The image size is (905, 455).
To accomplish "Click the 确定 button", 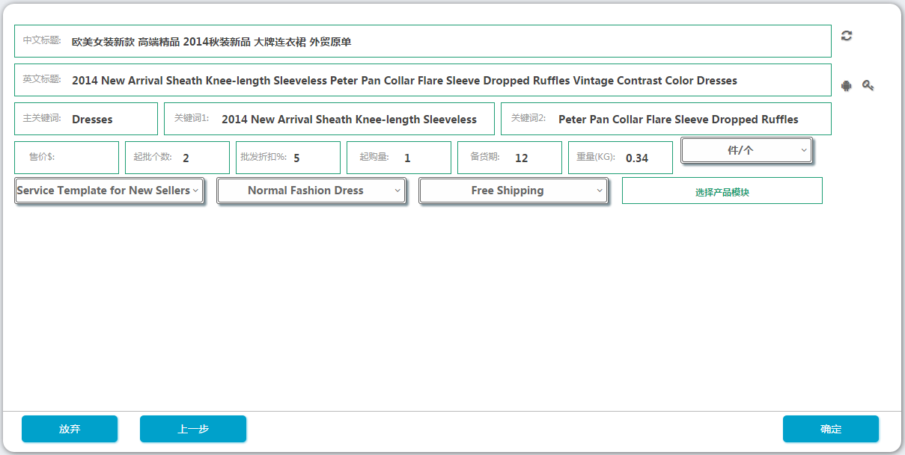I will (831, 429).
